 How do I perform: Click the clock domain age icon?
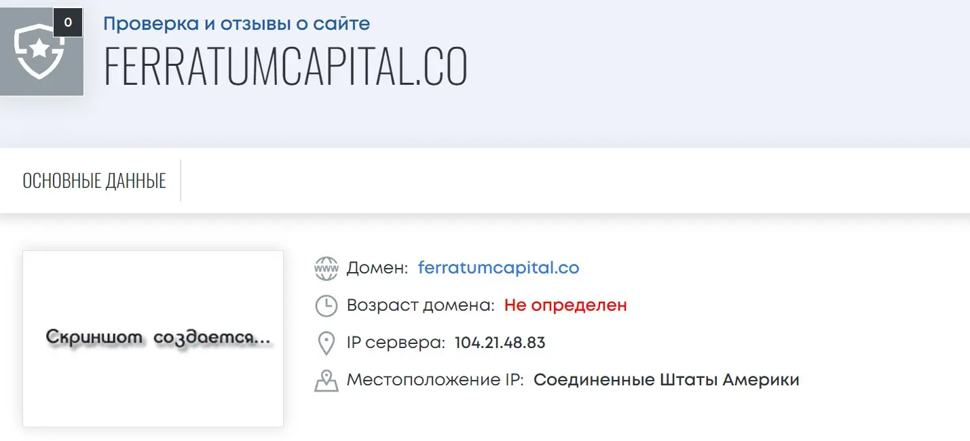[x=327, y=305]
